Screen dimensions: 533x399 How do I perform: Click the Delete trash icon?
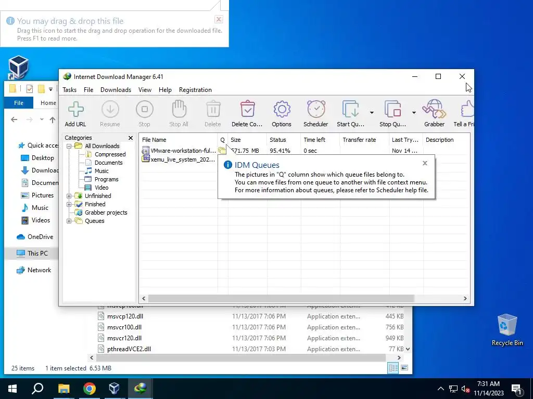coord(213,114)
